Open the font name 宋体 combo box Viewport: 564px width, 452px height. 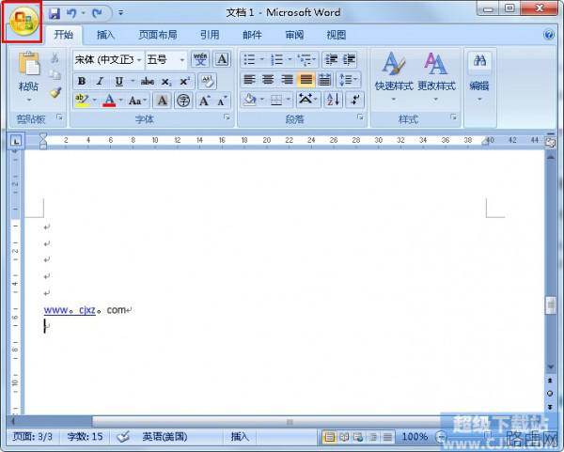tap(108, 60)
